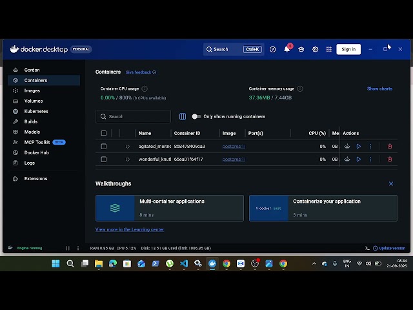Open more actions for agitated_meitner
The width and height of the screenshot is (413, 310).
(x=370, y=147)
